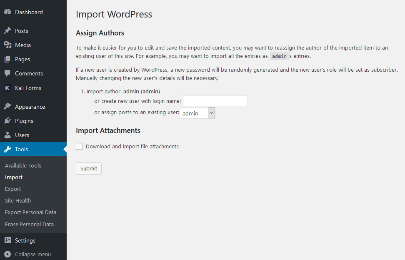Select the admin existing-user combo box

197,113
